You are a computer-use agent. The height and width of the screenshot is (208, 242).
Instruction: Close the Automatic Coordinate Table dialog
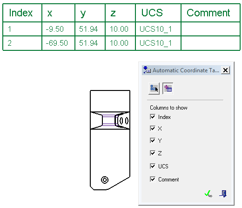click(x=225, y=70)
